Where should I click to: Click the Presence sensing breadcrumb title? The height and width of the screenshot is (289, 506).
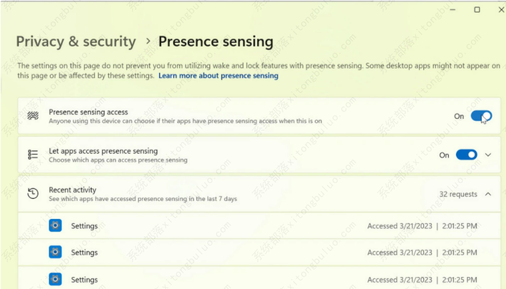pyautogui.click(x=216, y=41)
